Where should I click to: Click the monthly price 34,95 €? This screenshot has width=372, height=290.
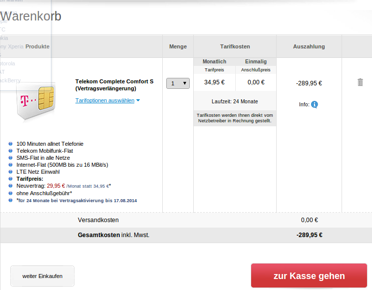point(215,82)
